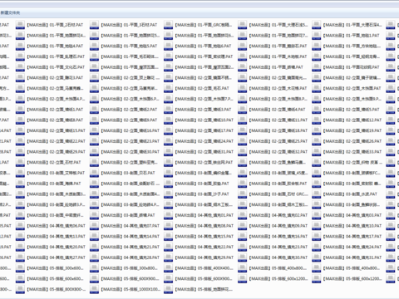Image resolution: width=399 pixels, height=299 pixels.
Task: Pick the file 01-平面_地毯5.PAT
Action: tap(130, 47)
